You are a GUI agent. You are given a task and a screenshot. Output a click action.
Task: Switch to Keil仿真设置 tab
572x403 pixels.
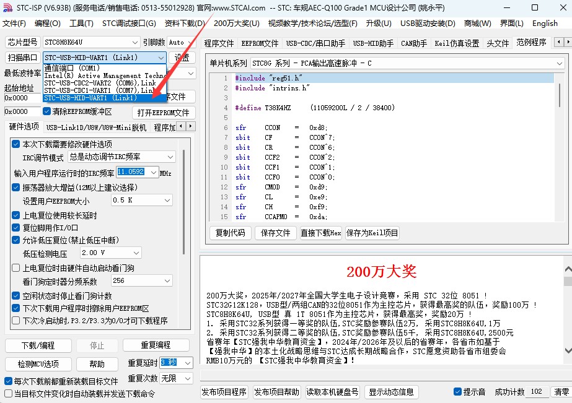click(457, 43)
